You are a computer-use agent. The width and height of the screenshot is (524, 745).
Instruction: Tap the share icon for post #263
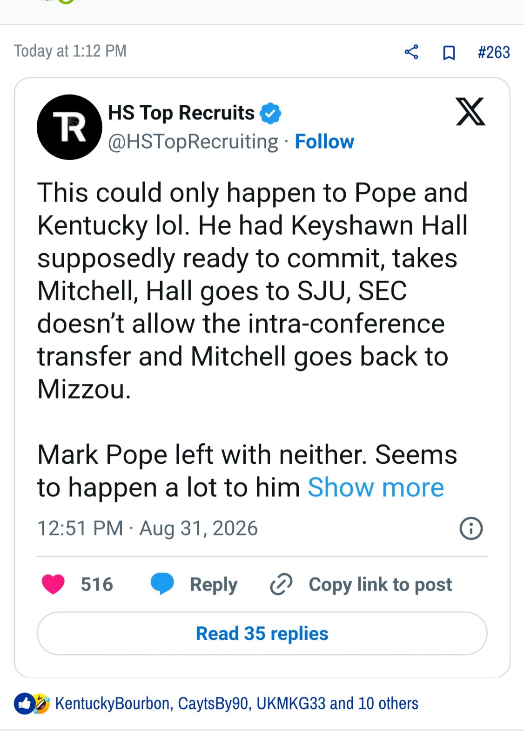[x=411, y=52]
